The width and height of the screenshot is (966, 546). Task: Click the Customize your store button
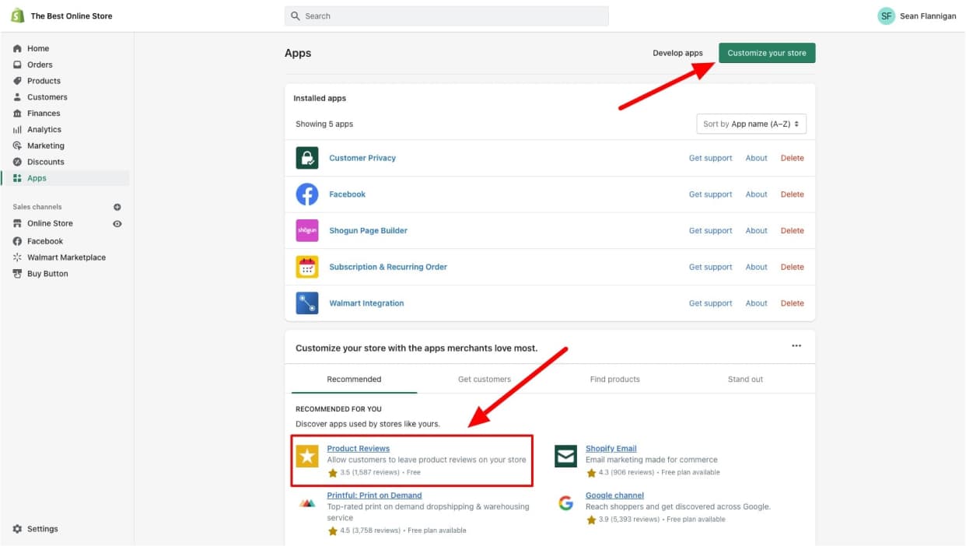(766, 53)
